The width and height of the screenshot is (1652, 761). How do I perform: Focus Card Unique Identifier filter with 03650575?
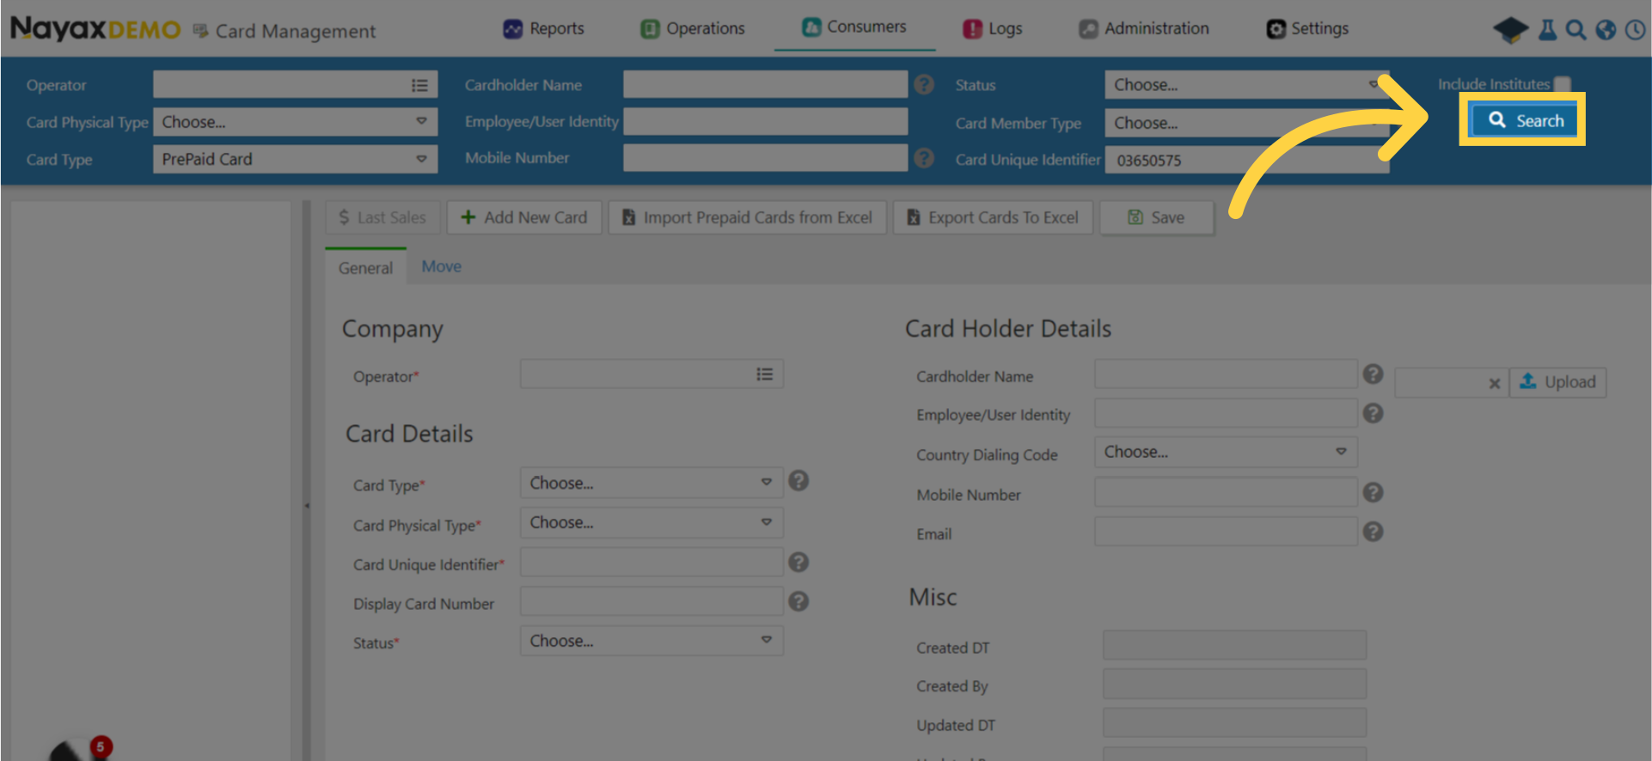coord(1246,160)
